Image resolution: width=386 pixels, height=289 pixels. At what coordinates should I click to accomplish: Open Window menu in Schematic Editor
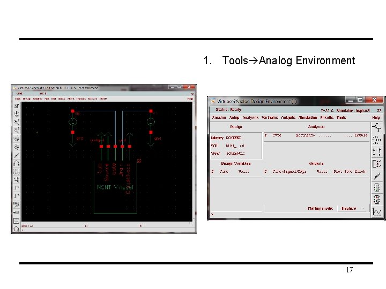coord(38,99)
